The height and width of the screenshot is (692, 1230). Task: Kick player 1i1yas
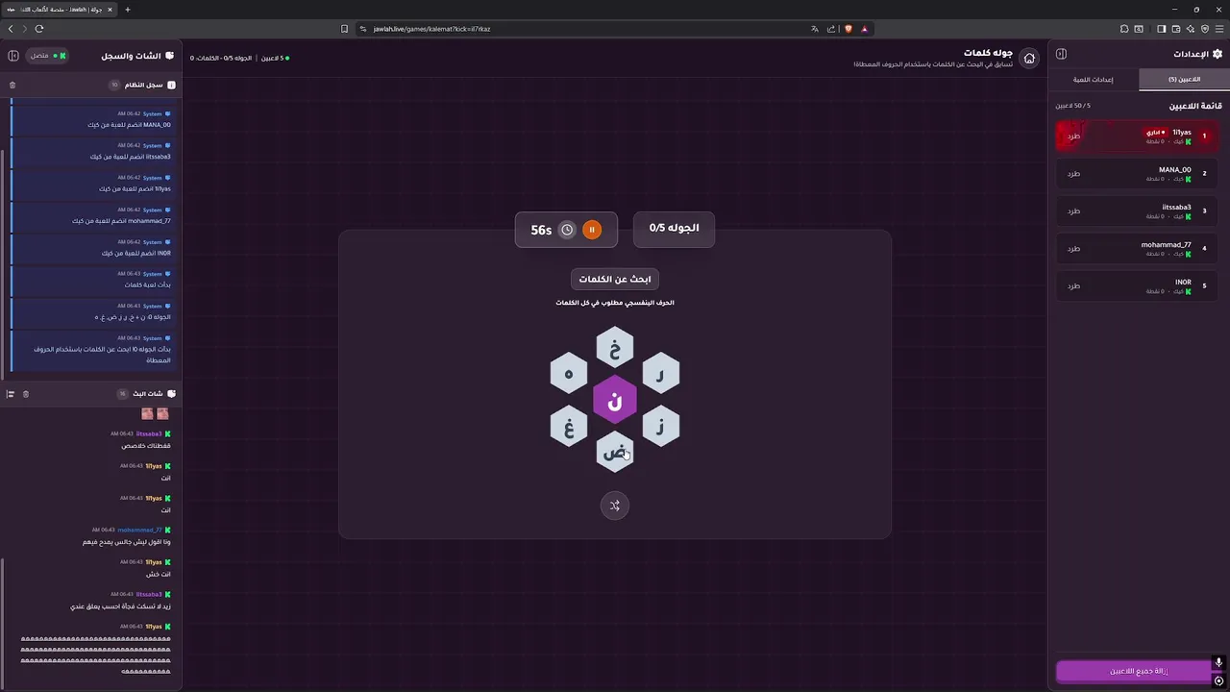1073,136
